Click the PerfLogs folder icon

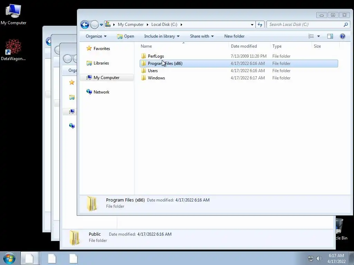point(143,56)
